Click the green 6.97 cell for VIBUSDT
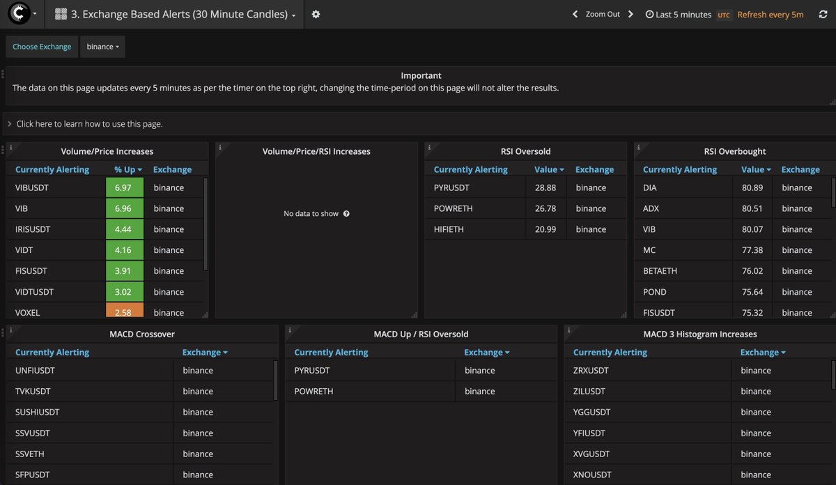The width and height of the screenshot is (836, 485). [x=124, y=187]
